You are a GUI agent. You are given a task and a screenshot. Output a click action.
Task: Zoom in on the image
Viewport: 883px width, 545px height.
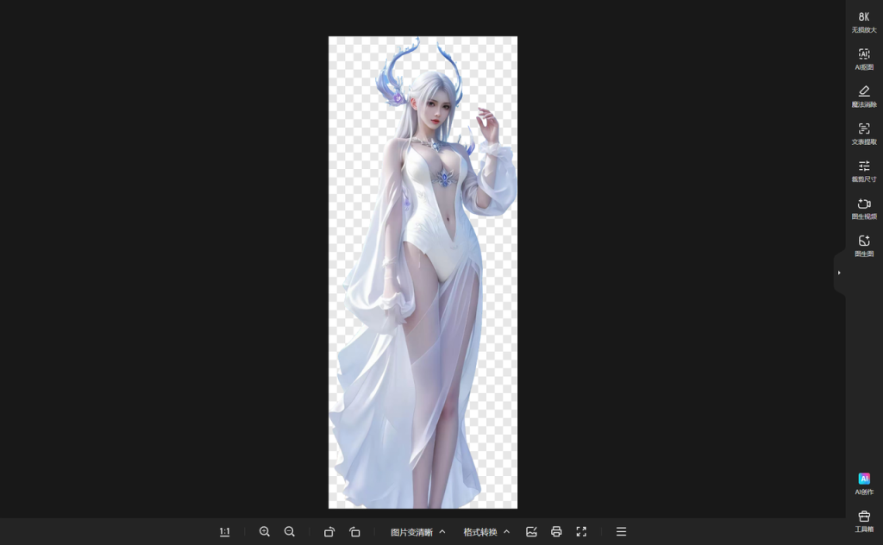[x=264, y=531]
